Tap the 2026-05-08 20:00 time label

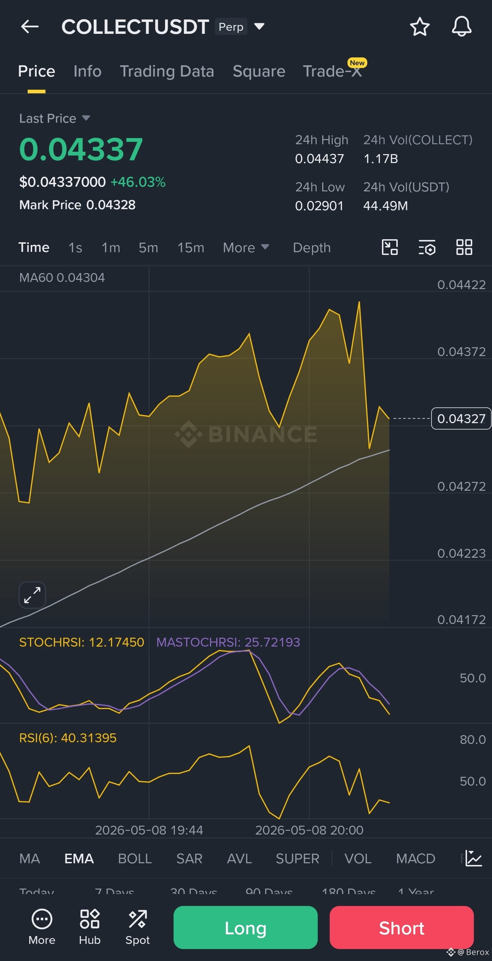[309, 830]
